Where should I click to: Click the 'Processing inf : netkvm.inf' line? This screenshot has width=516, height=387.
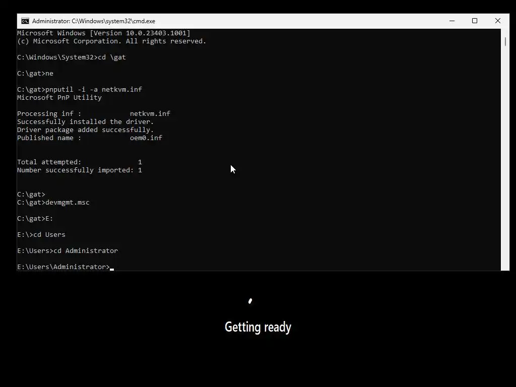coord(94,113)
